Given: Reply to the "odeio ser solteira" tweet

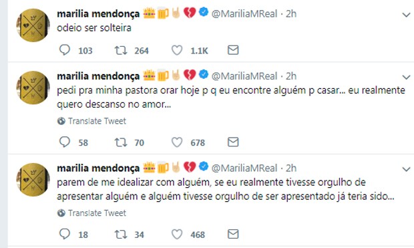Looking at the screenshot, I should point(64,50).
